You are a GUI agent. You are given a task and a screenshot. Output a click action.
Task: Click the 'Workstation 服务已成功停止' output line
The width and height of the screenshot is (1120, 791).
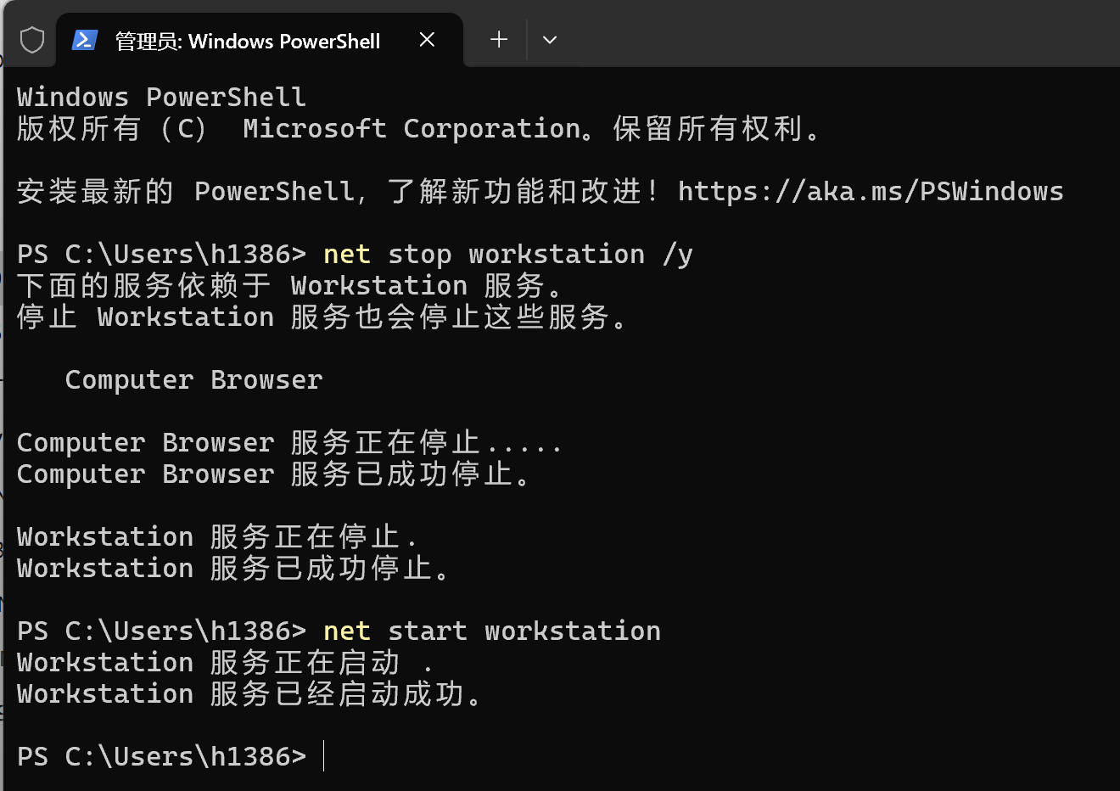click(x=233, y=569)
